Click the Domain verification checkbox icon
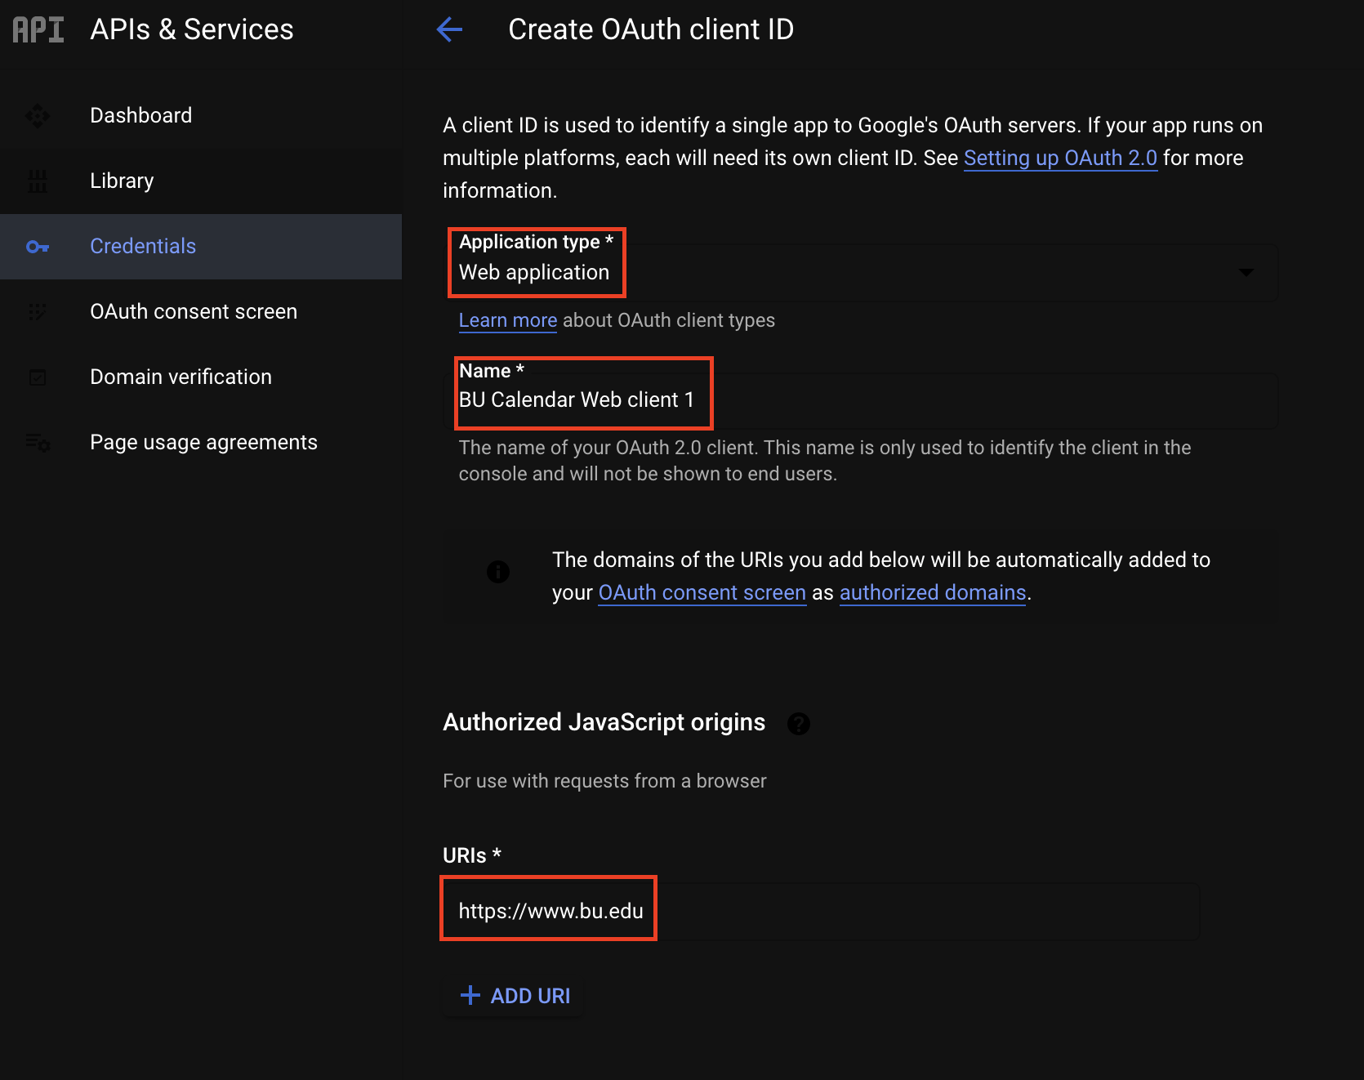The height and width of the screenshot is (1080, 1364). pos(38,377)
